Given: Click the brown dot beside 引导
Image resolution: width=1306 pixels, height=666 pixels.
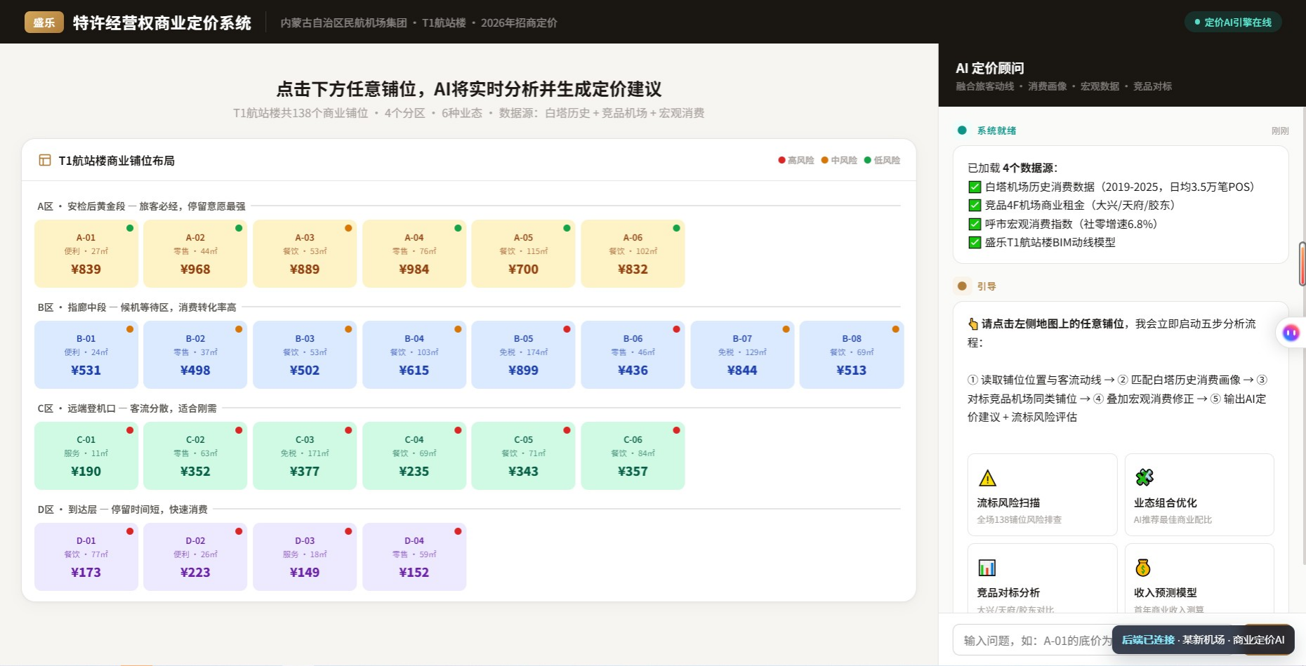Looking at the screenshot, I should [x=962, y=286].
